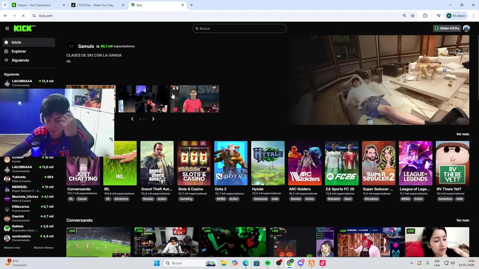The height and width of the screenshot is (269, 479).
Task: Open the Grand Theft Auto category
Action: pyautogui.click(x=157, y=163)
